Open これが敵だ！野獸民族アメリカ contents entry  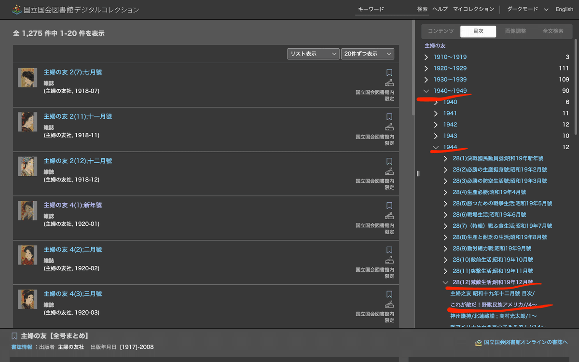[494, 305]
